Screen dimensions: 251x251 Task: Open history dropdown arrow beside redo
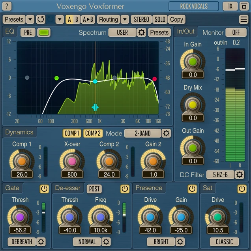pyautogui.click(x=60, y=19)
